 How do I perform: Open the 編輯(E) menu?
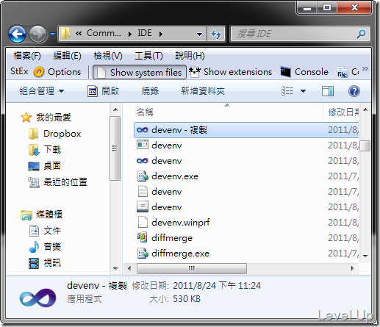[68, 56]
